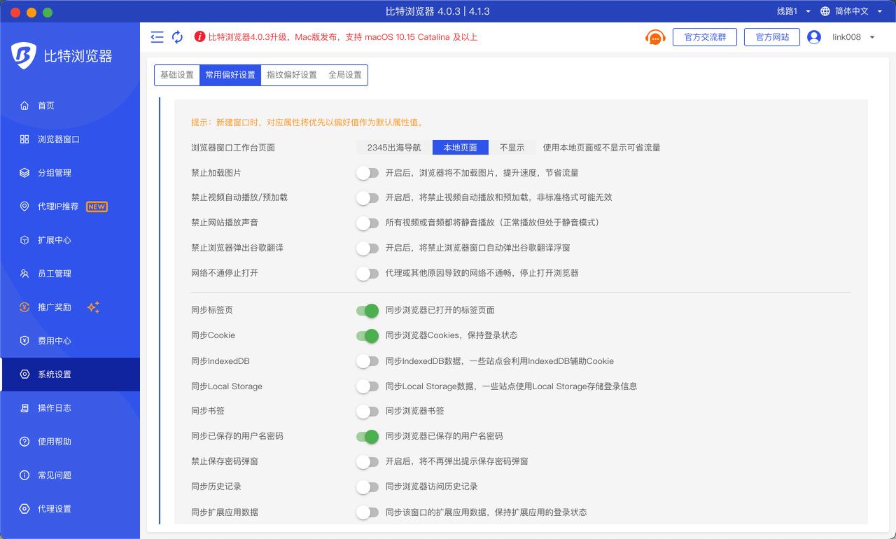
Task: Select 不显示 workspace option
Action: point(512,148)
